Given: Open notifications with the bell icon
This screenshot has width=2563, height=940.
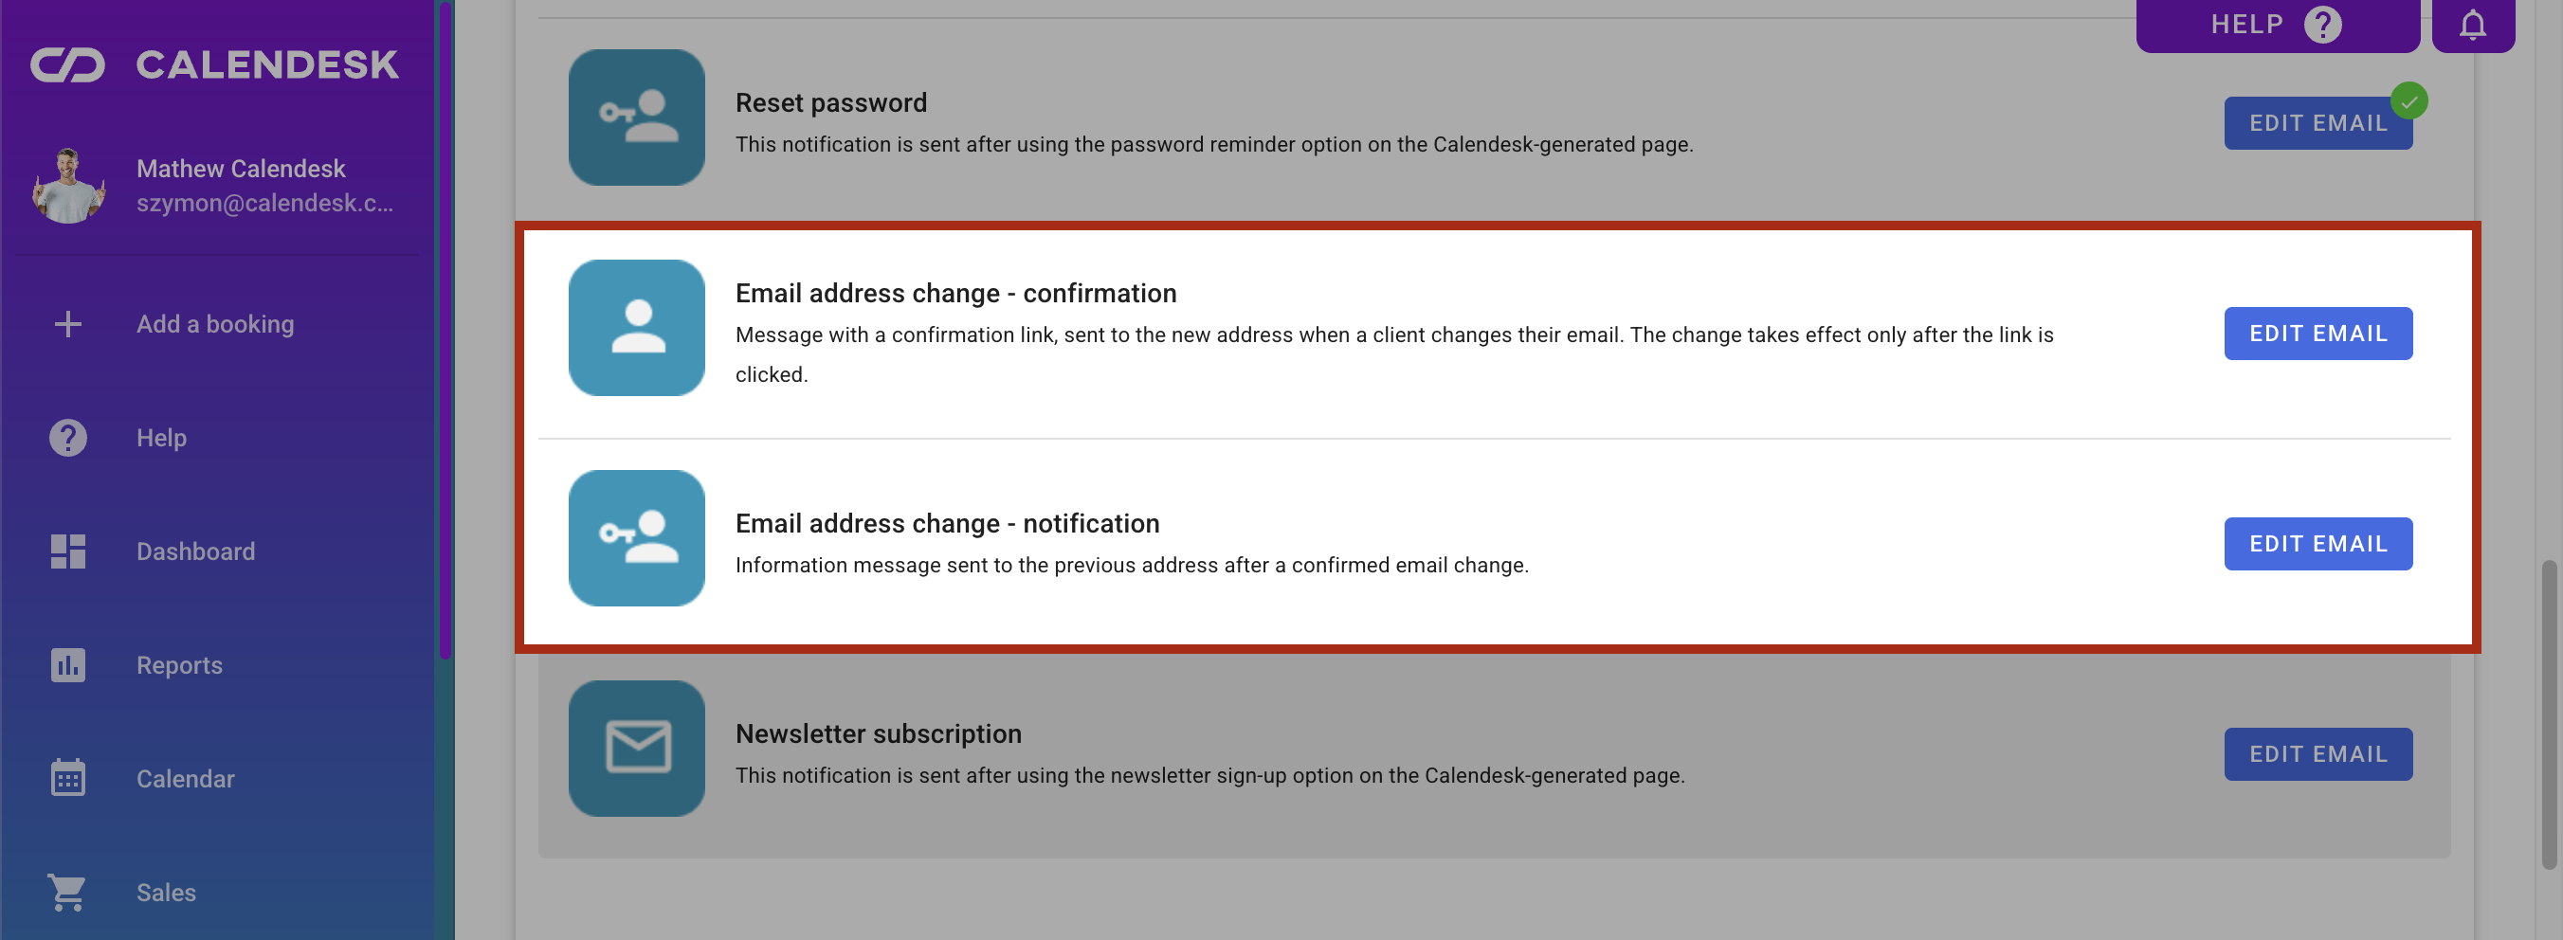Looking at the screenshot, I should click(2474, 24).
